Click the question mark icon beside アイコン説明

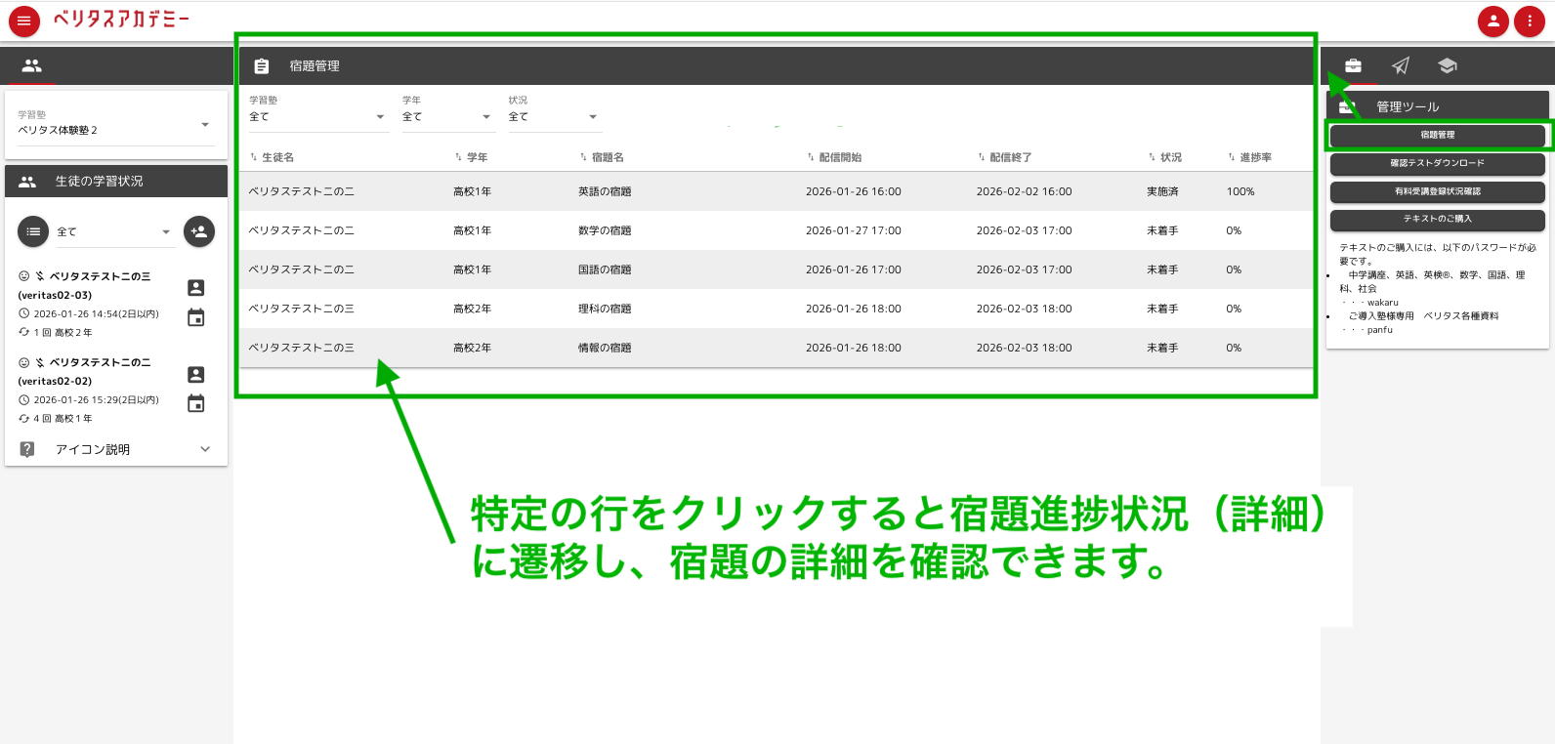(27, 449)
